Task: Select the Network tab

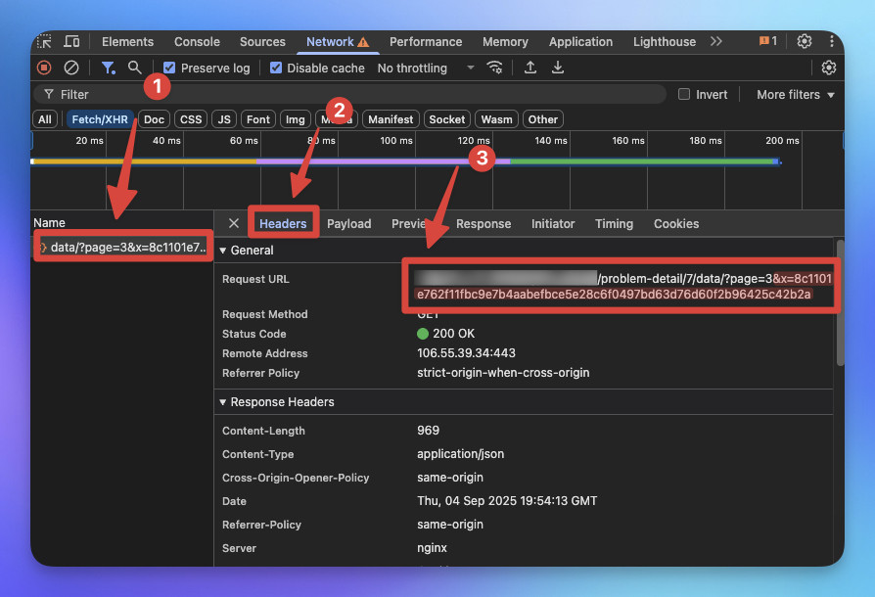Action: [337, 42]
